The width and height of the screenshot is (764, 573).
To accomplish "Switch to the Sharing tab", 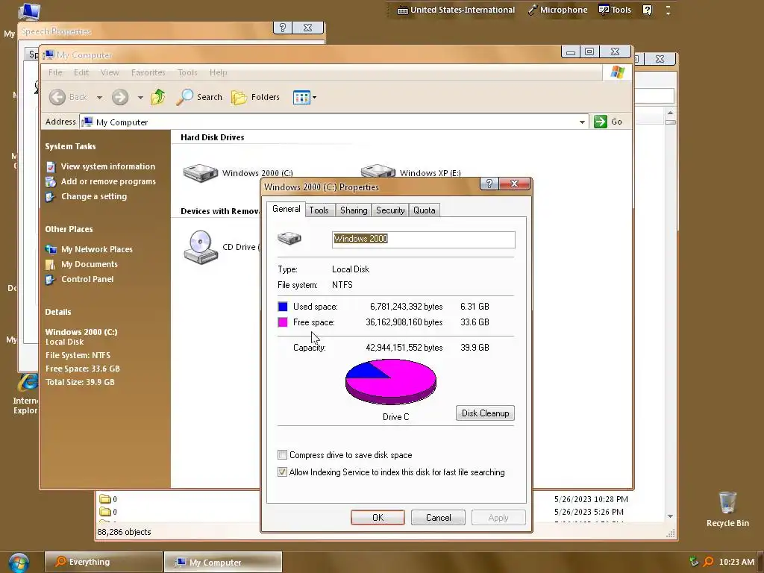I will tap(354, 210).
